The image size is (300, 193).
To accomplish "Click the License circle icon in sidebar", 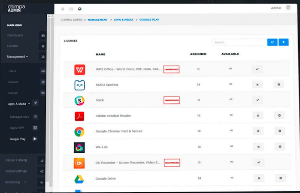I will 43,46.
